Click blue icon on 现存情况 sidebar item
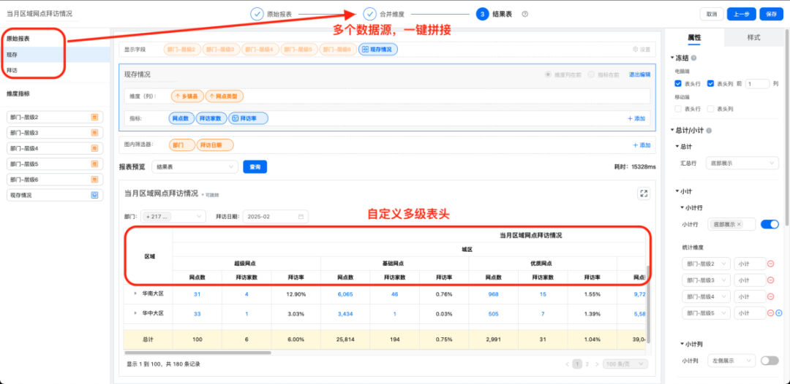Viewport: 790px width, 384px height. point(94,195)
